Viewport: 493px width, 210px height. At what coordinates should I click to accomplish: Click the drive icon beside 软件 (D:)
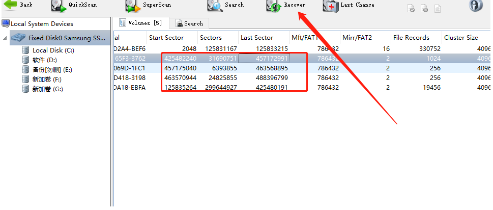25,60
